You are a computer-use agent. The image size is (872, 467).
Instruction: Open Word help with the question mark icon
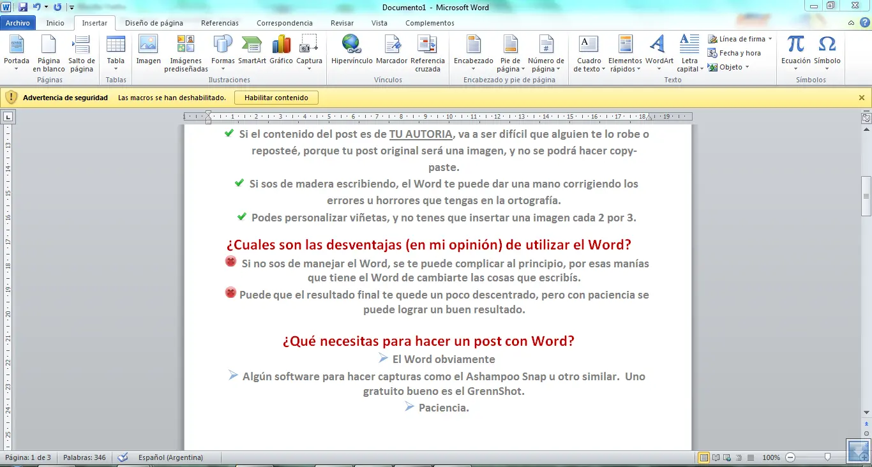click(865, 23)
